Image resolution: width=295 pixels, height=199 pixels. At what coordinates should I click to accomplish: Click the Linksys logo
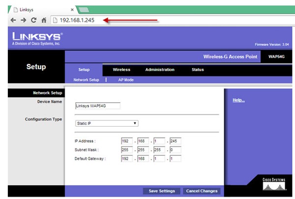point(37,38)
